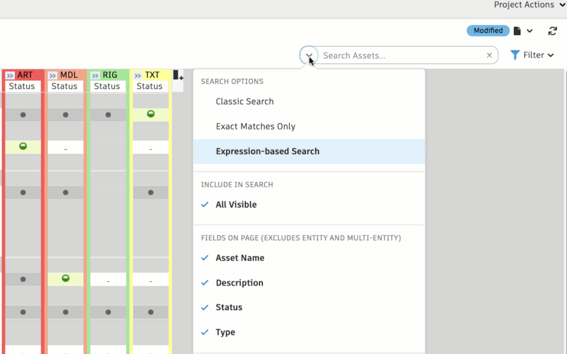This screenshot has height=354, width=567.
Task: Expand the page menu chevron
Action: click(530, 31)
